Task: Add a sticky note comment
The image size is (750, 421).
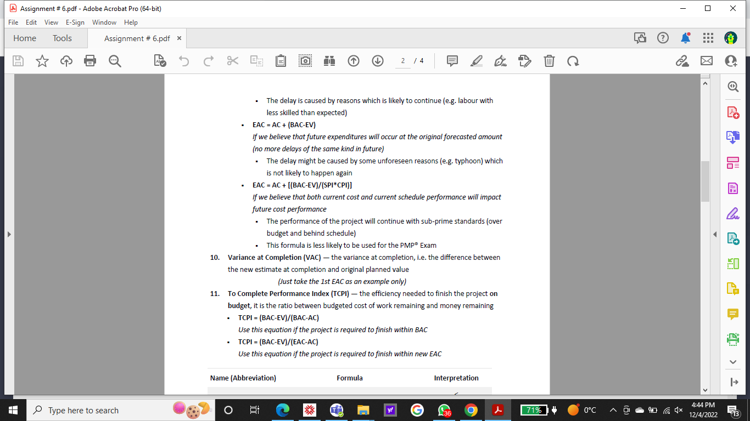Action: pos(452,60)
